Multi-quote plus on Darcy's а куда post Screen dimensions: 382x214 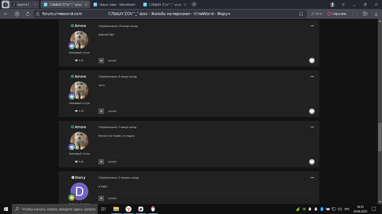(x=101, y=198)
